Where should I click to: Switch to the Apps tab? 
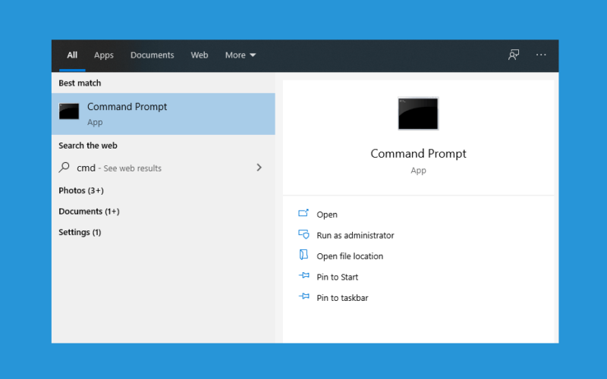click(x=104, y=55)
